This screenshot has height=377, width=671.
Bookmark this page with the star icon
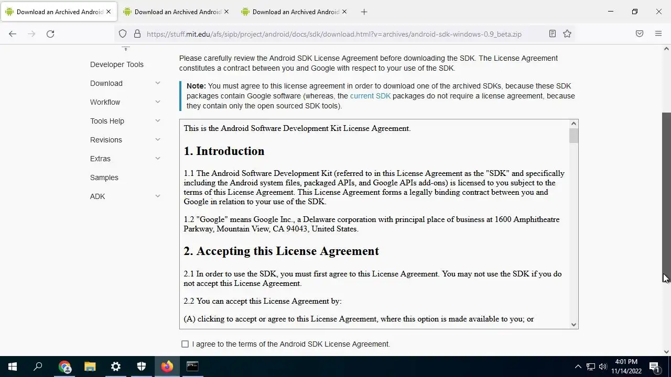click(567, 34)
